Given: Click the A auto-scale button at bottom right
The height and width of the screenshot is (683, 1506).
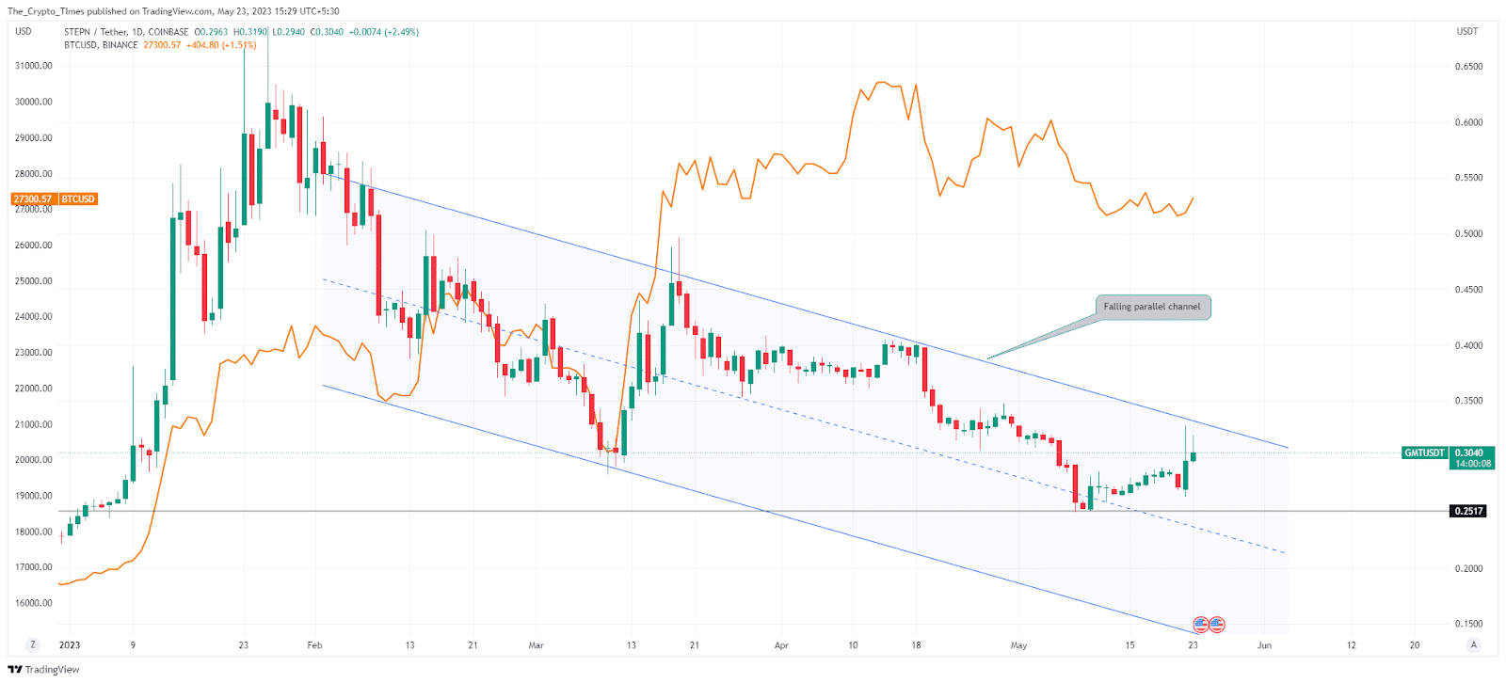Looking at the screenshot, I should click(1473, 645).
